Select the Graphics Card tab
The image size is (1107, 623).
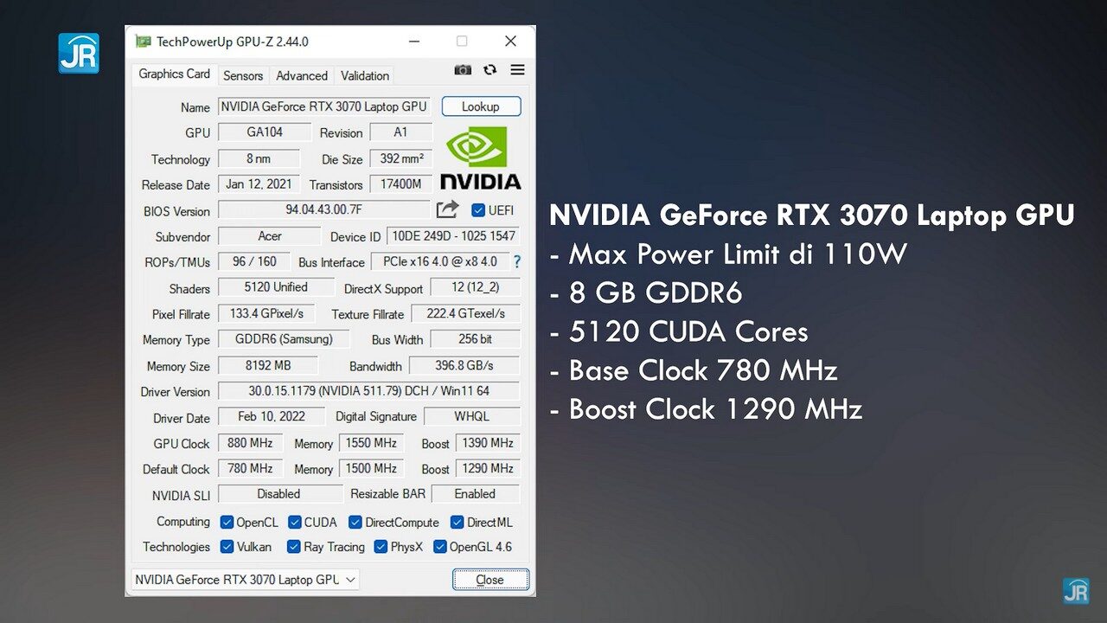click(174, 74)
